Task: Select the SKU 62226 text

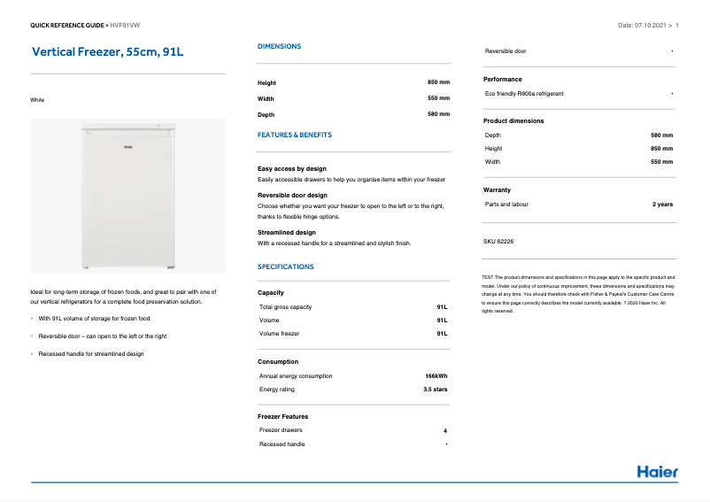Action: tap(498, 242)
